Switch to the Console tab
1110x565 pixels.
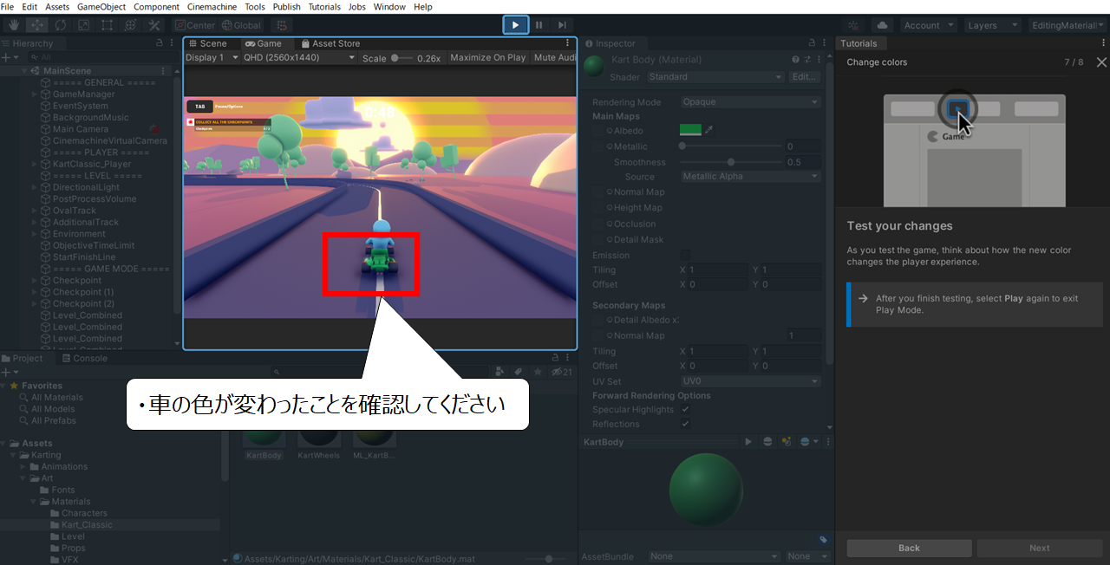point(83,358)
